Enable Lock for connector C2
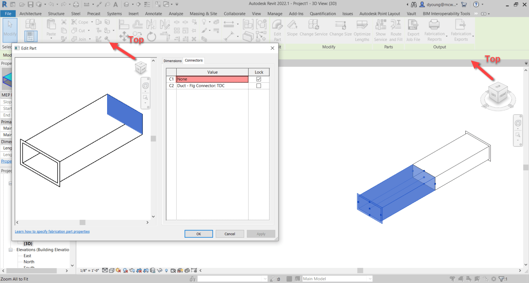 tap(259, 86)
